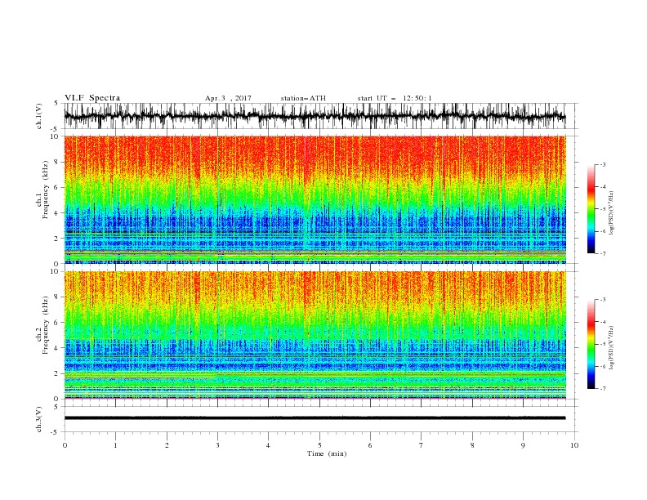Click the log(PSD) label beside ch.2 colorbar

tap(611, 348)
